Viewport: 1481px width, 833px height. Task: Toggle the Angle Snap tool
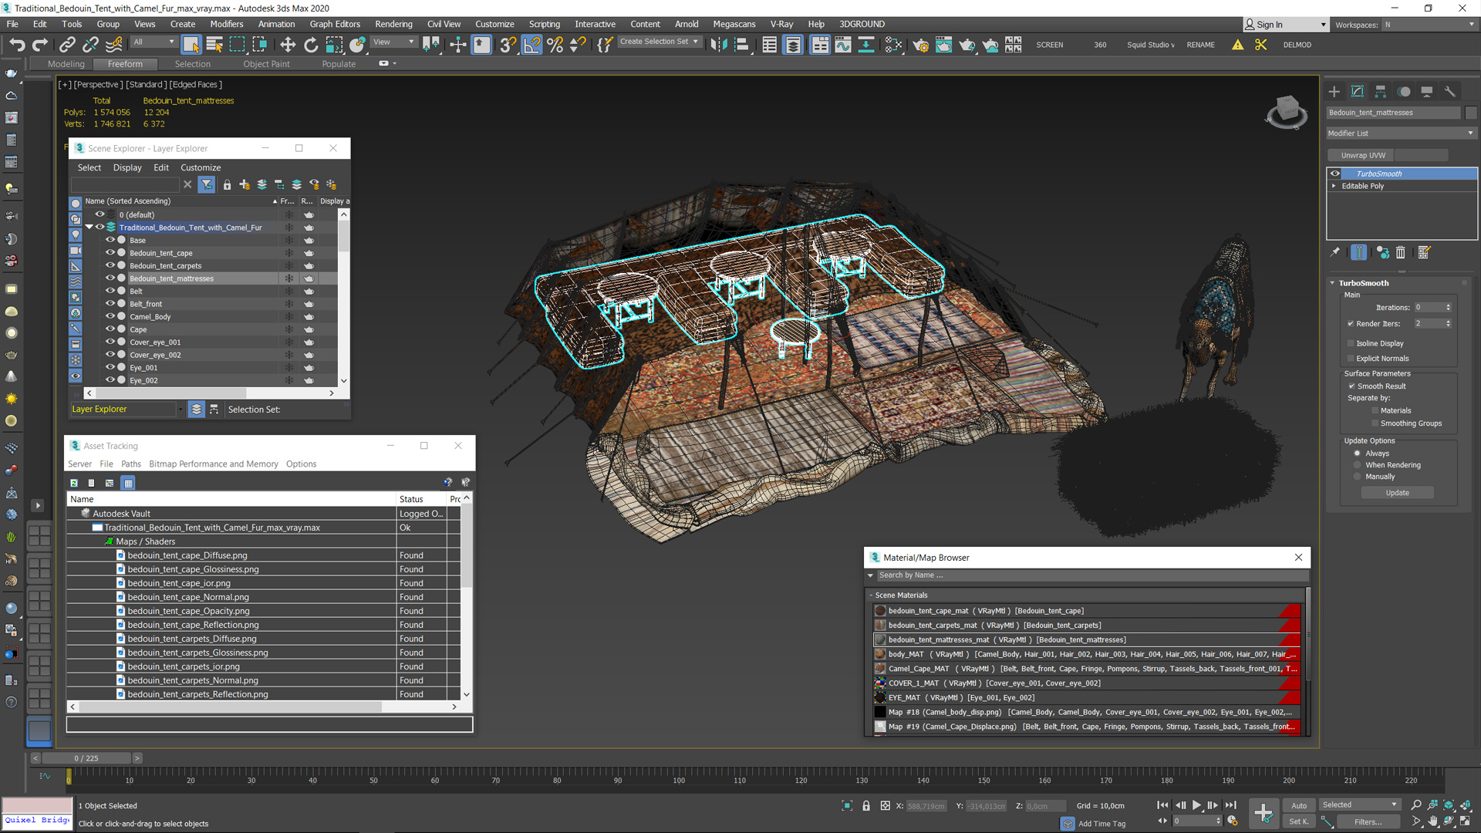tap(532, 45)
